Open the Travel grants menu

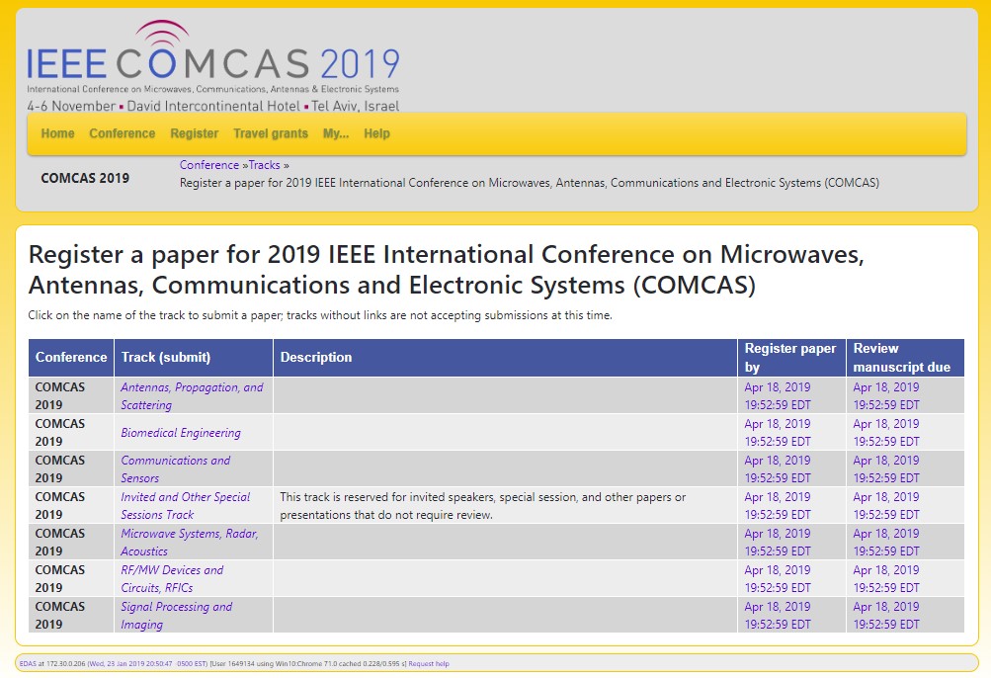pos(271,133)
